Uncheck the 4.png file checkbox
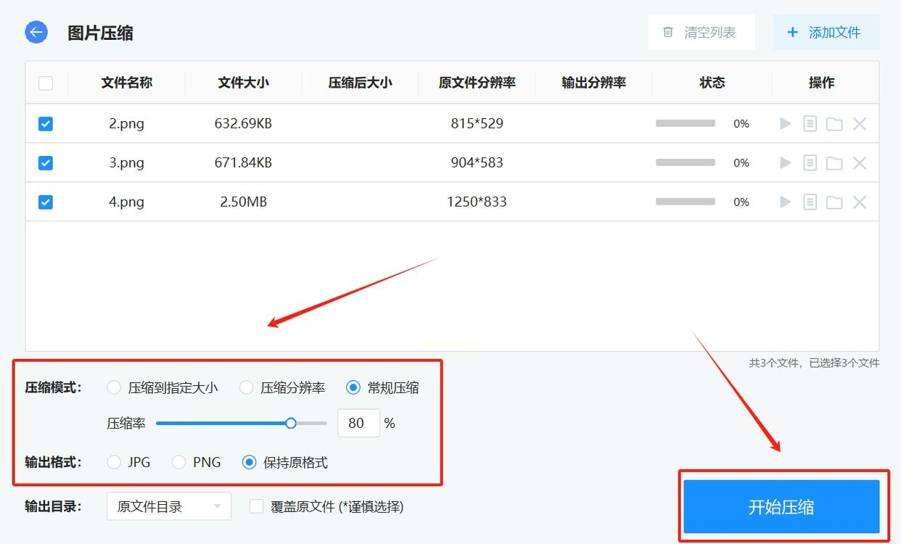901x544 pixels. coord(46,202)
